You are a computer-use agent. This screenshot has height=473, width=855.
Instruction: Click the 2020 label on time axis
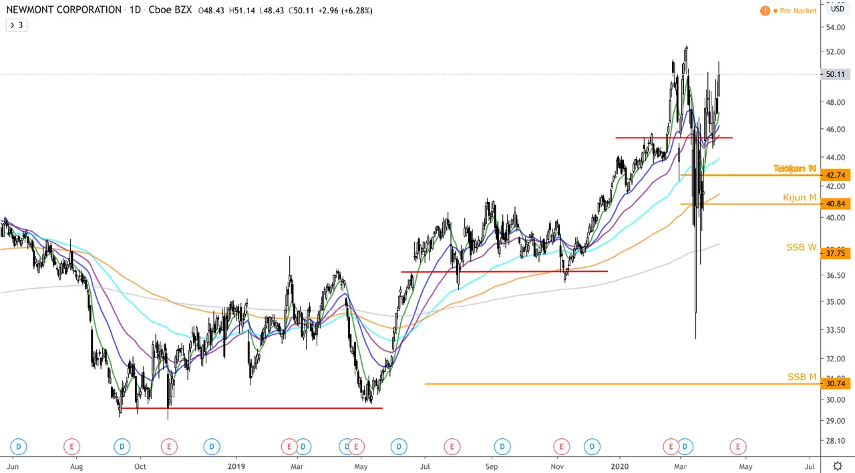(619, 466)
